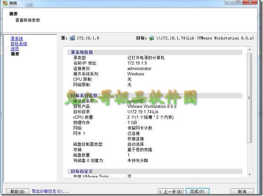Click the 目标目录 value \\172.19.1.74\Lib

(143, 112)
